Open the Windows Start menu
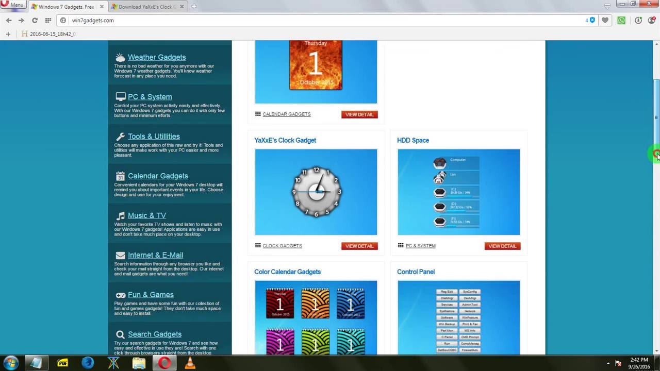660x371 pixels. (10, 363)
